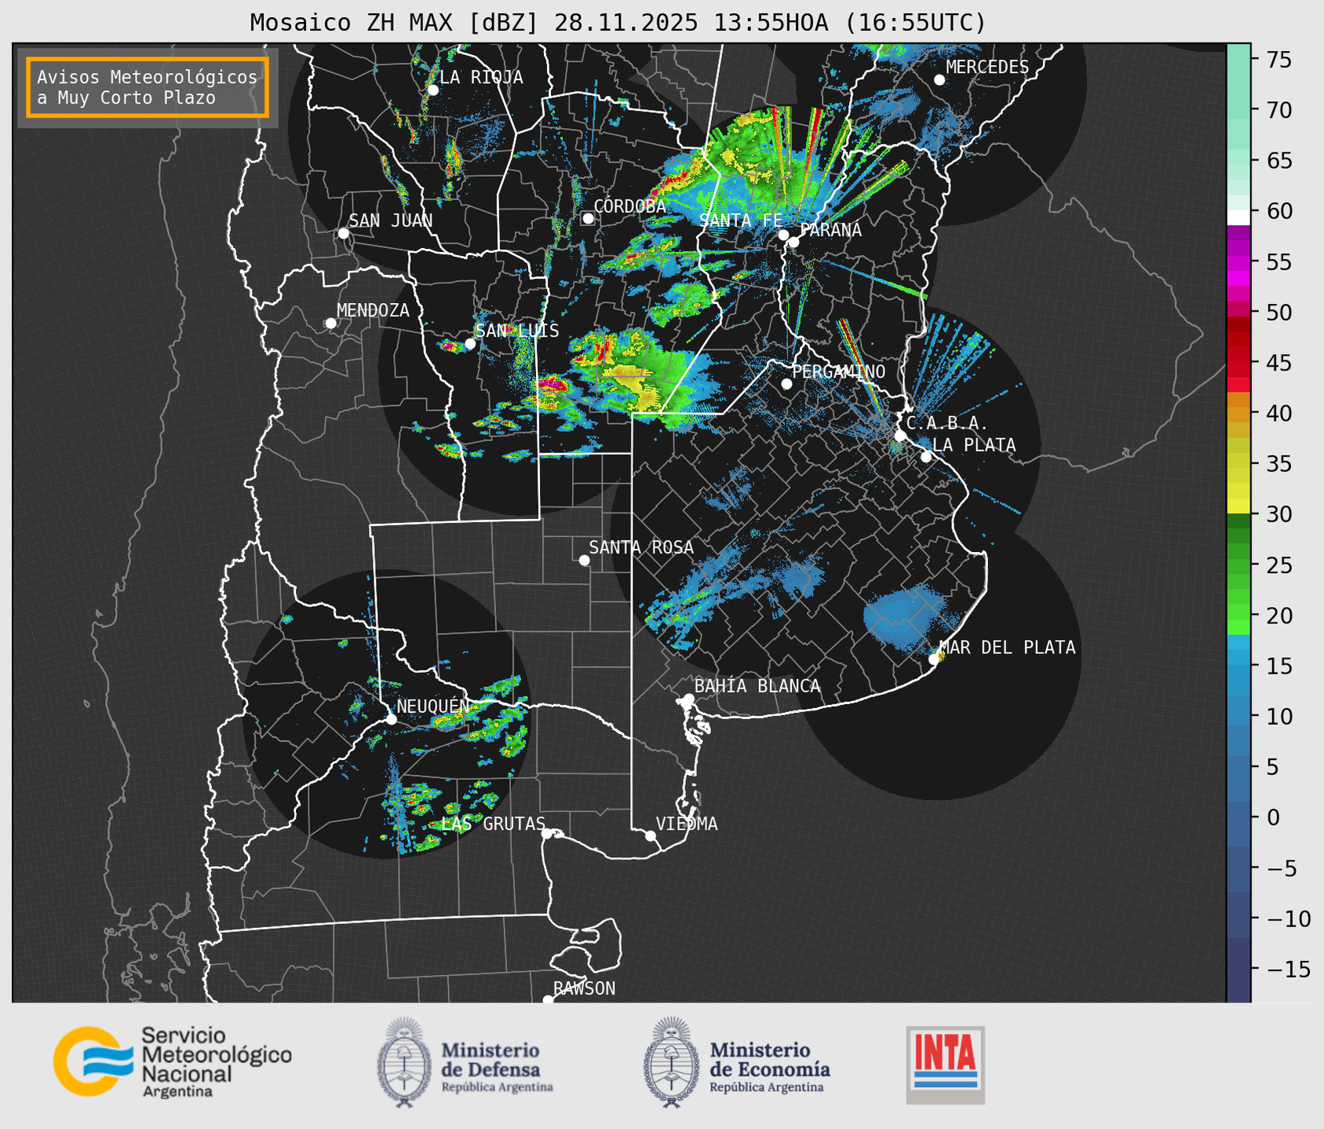Select the Mercedes city marker dot
1324x1129 pixels.
click(939, 80)
